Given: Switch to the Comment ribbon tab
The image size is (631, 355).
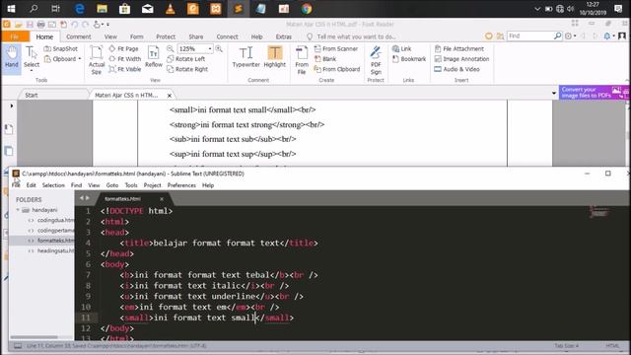Looking at the screenshot, I should (x=79, y=36).
